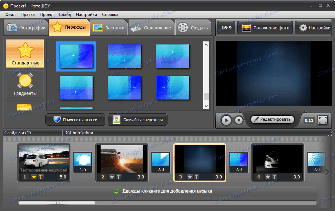The width and height of the screenshot is (335, 211).
Task: Switch to the Оформление tab
Action: point(152,28)
